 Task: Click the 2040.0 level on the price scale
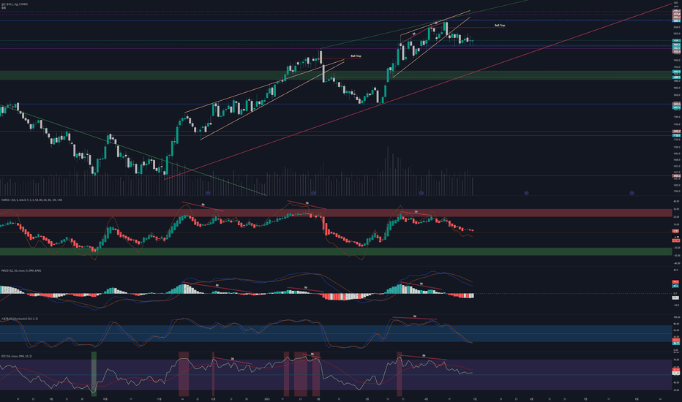point(676,27)
